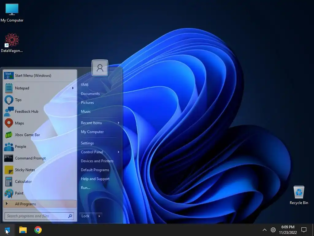Click the Paint palette icon
This screenshot has width=314, height=236.
pyautogui.click(x=9, y=193)
